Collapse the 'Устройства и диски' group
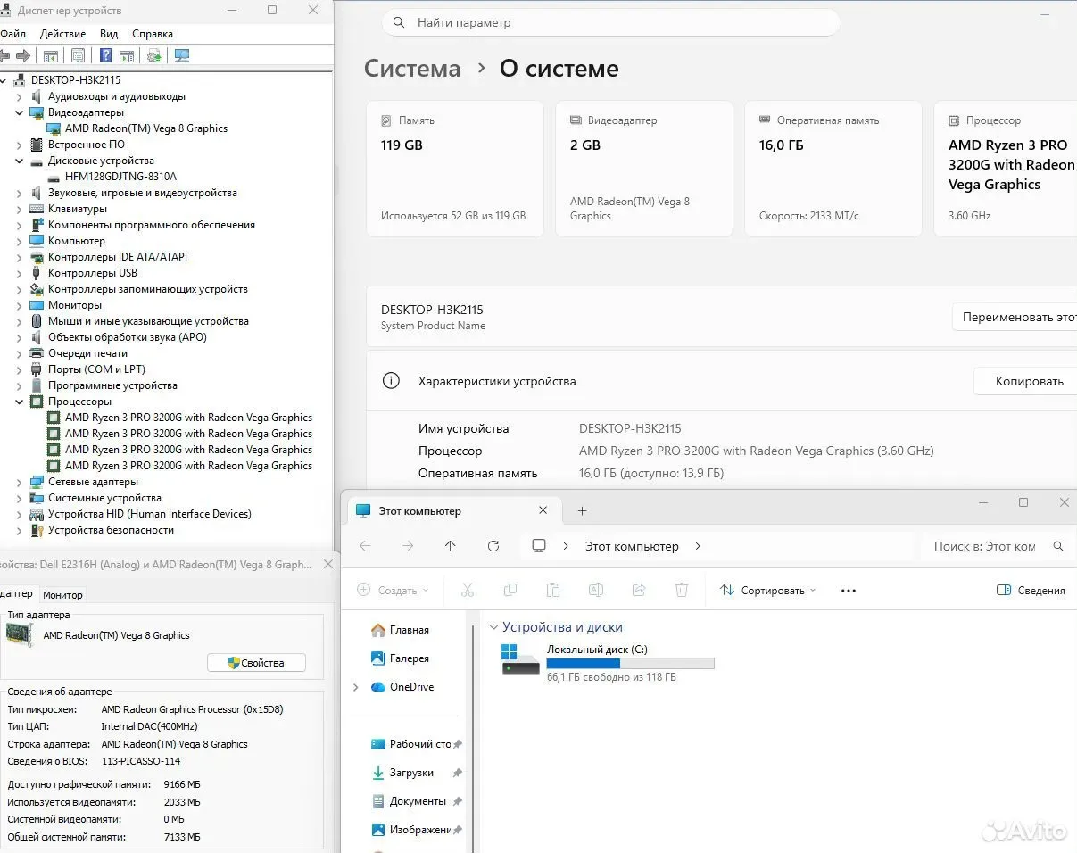The height and width of the screenshot is (853, 1077). tap(493, 627)
